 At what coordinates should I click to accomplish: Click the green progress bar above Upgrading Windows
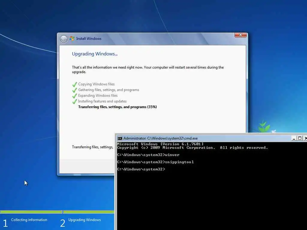[88, 212]
